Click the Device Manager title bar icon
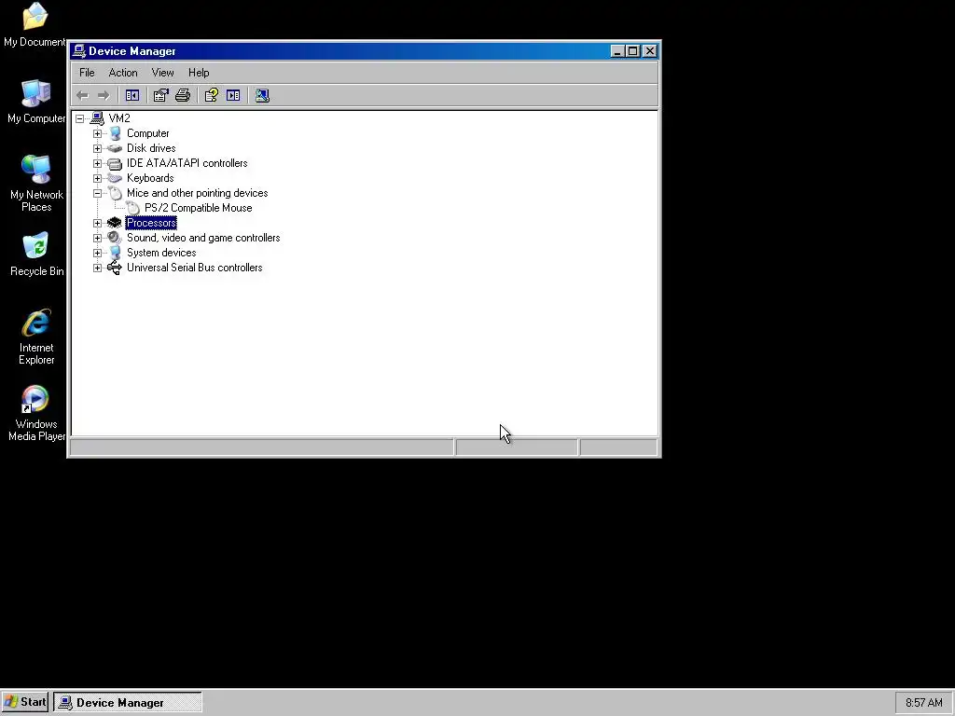 point(79,51)
